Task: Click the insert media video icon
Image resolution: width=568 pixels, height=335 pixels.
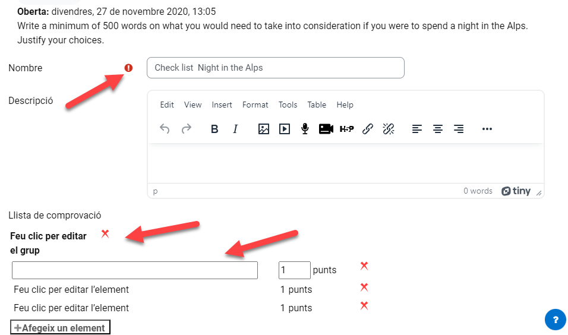Action: click(285, 129)
